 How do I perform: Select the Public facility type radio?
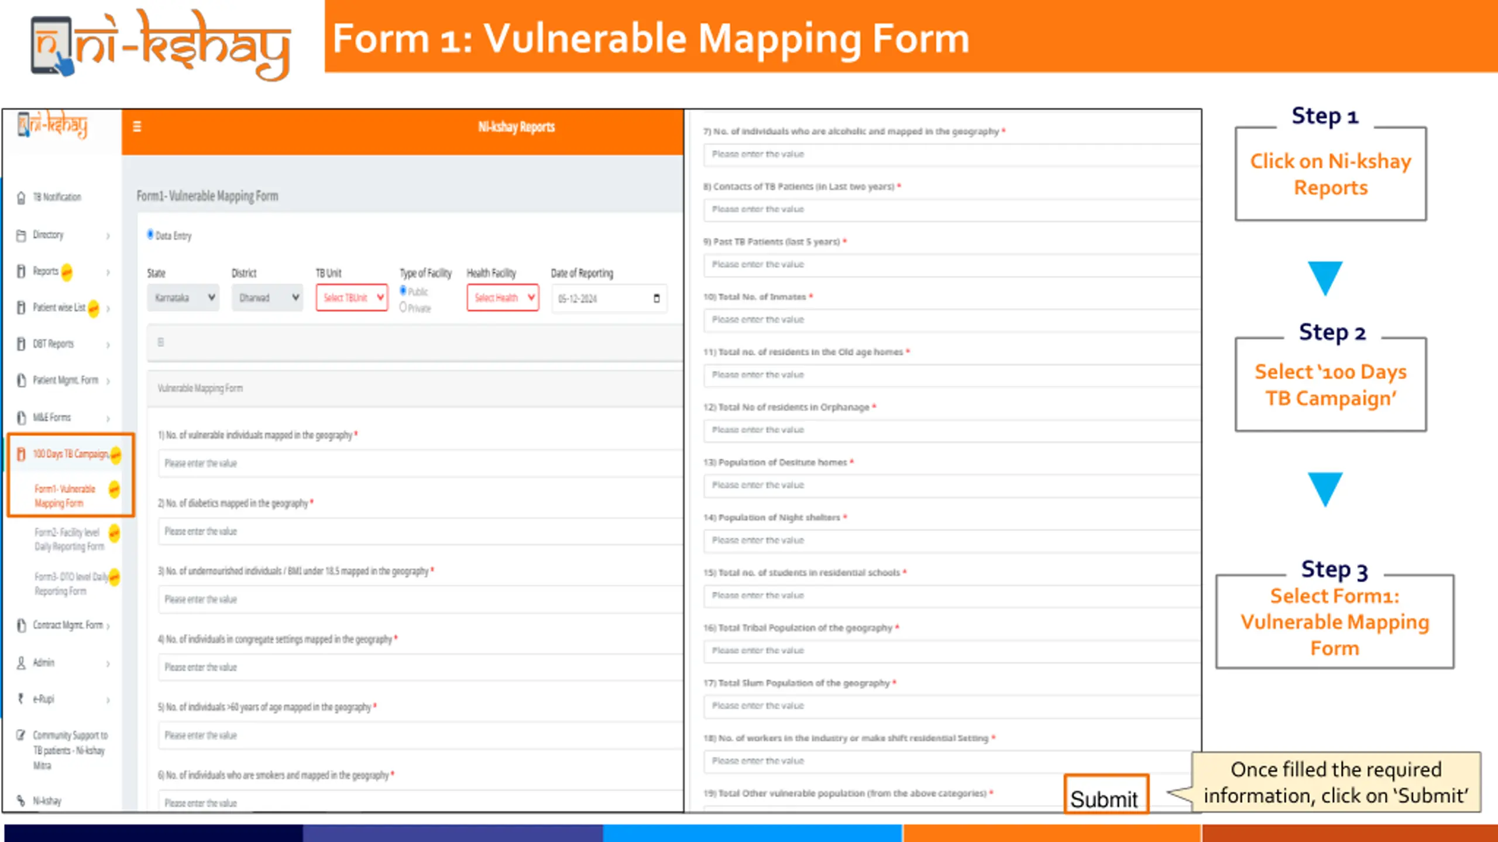pos(403,291)
